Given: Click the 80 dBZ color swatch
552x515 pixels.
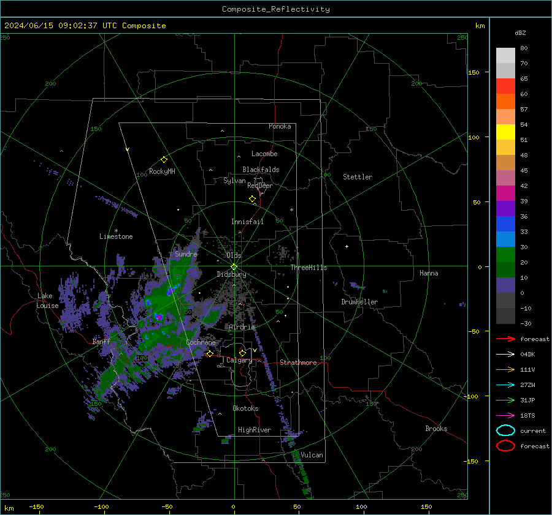Looking at the screenshot, I should 505,55.
